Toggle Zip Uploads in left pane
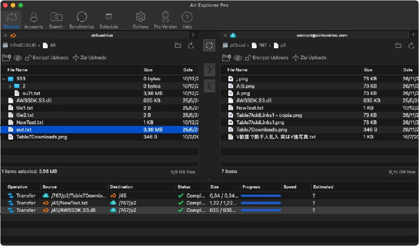 (x=90, y=58)
